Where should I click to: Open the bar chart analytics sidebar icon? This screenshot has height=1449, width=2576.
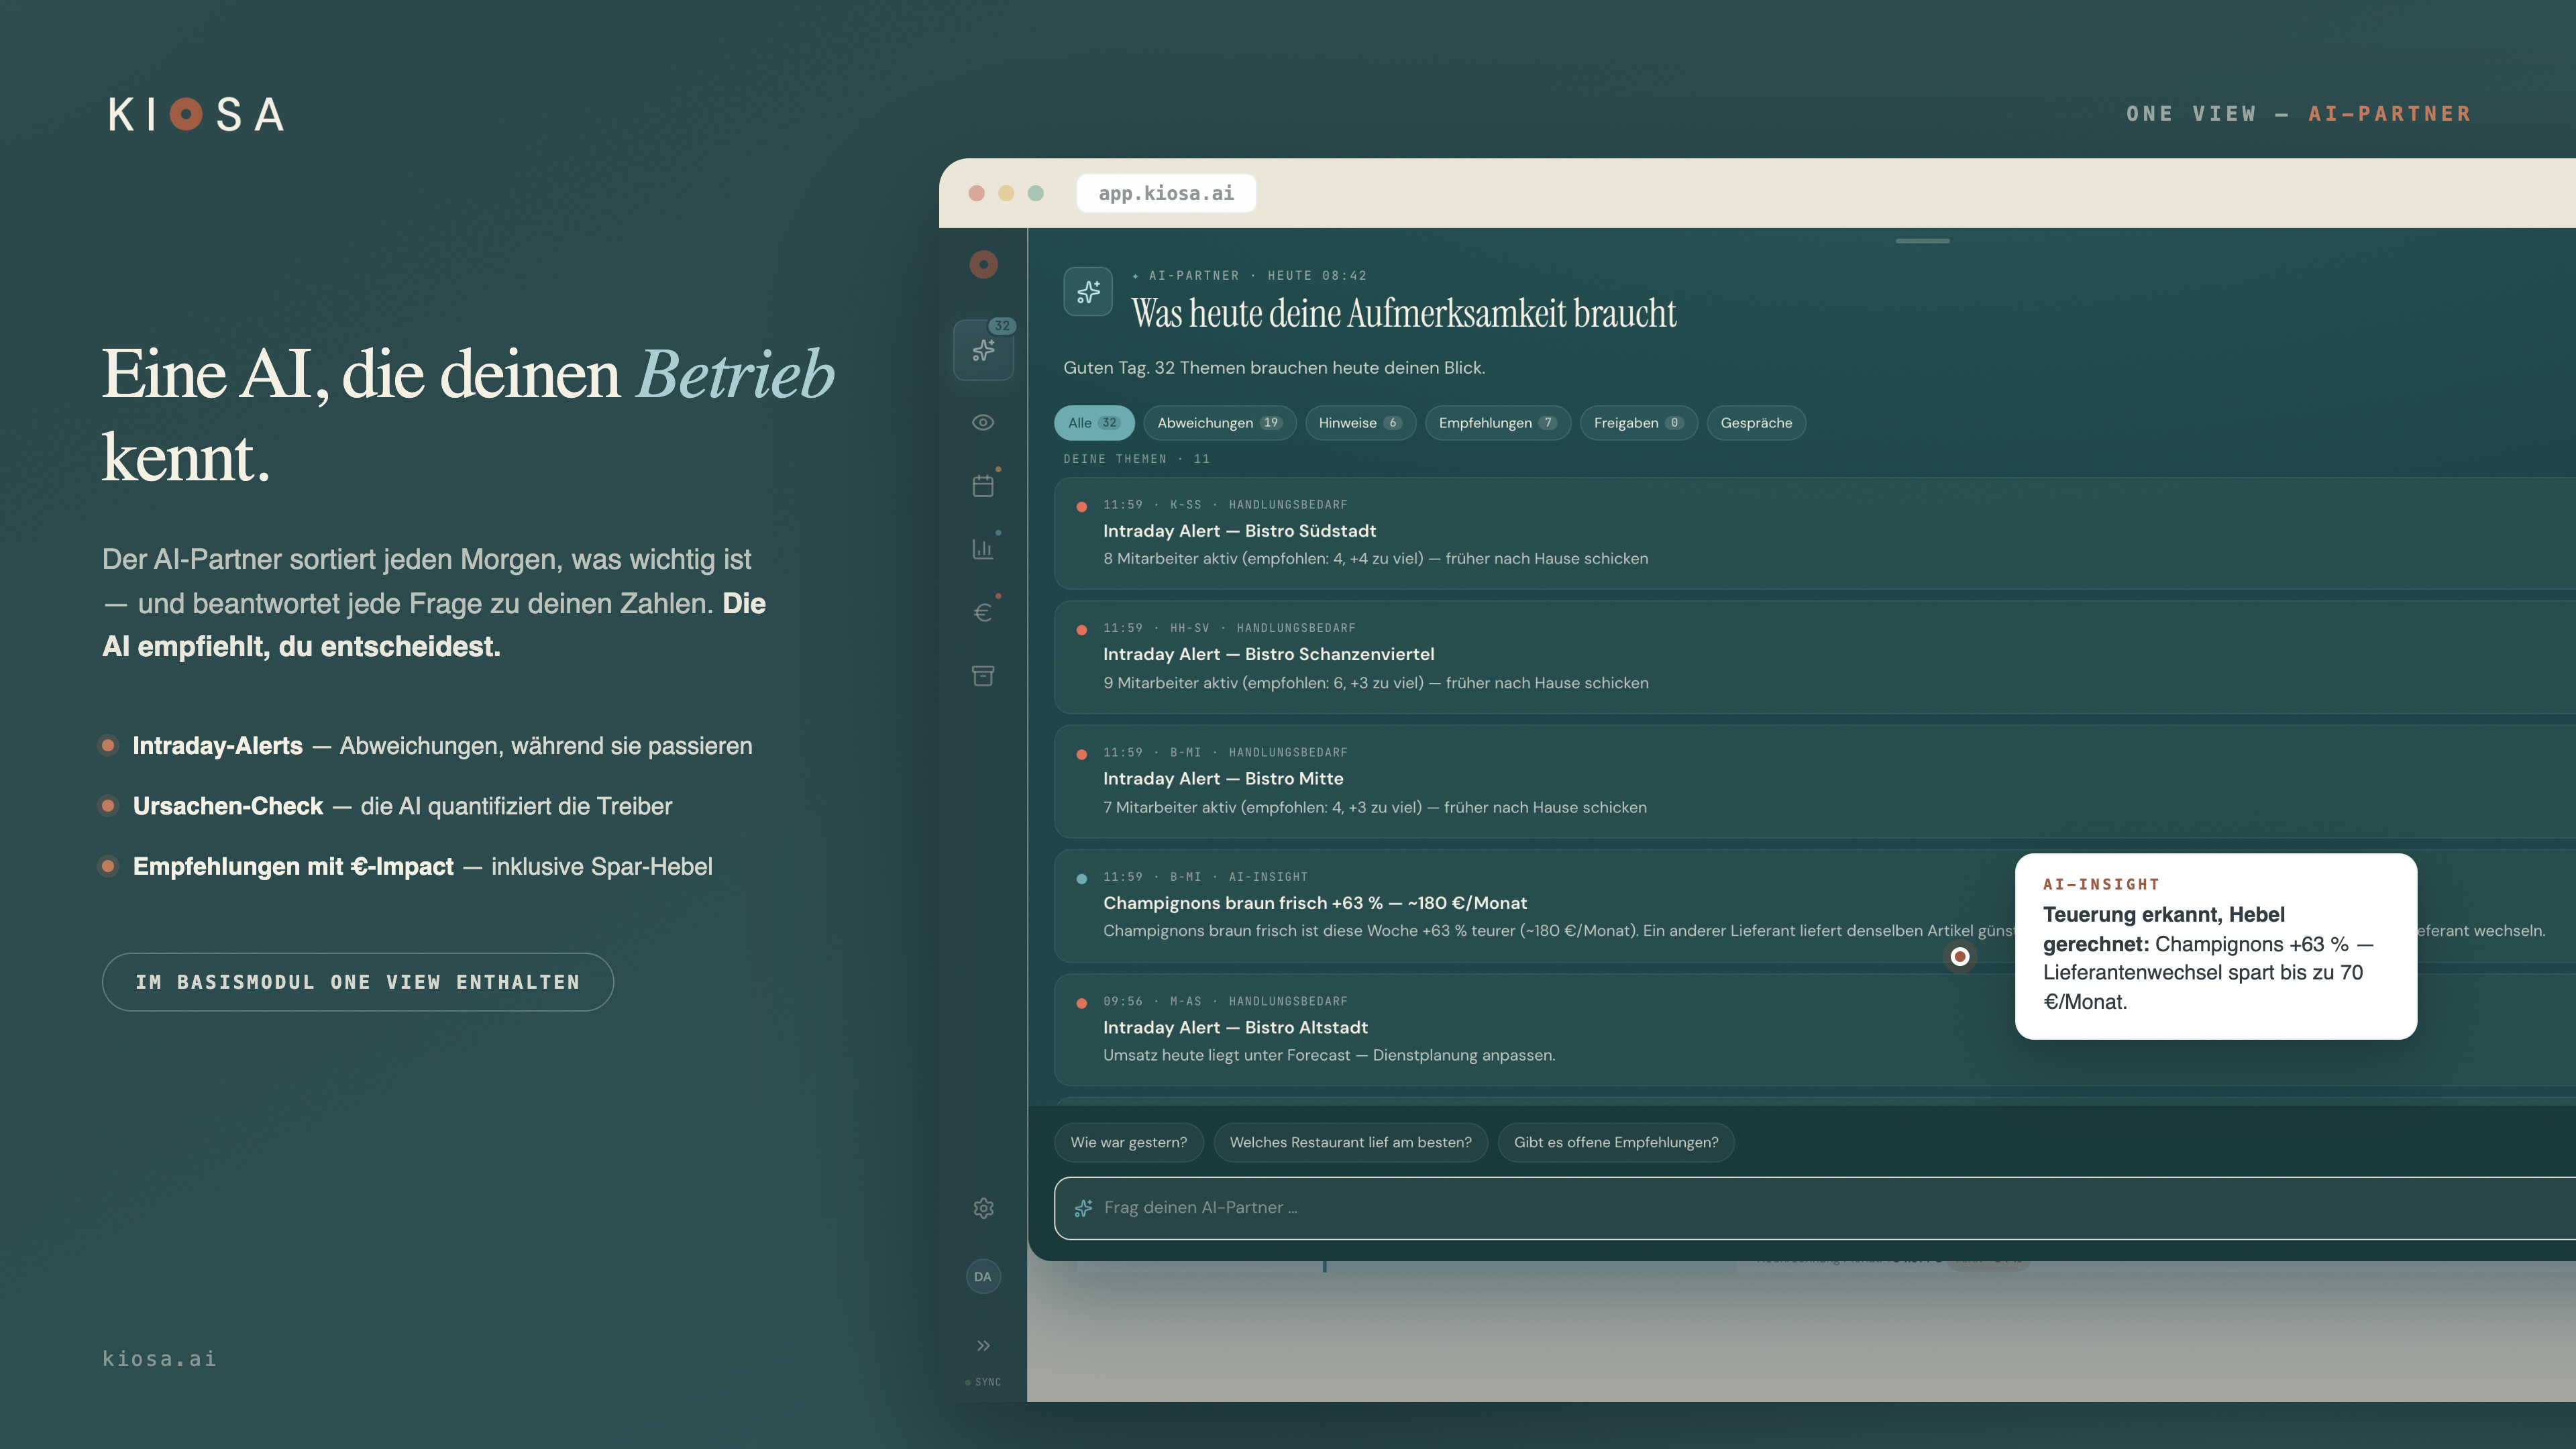click(983, 549)
